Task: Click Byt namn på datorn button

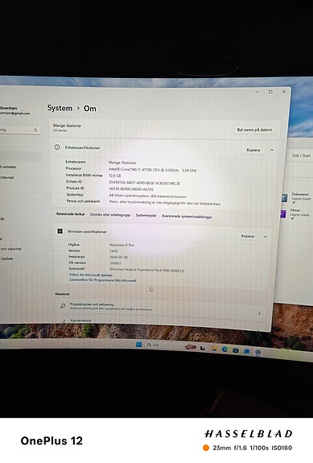Action: coord(254,130)
